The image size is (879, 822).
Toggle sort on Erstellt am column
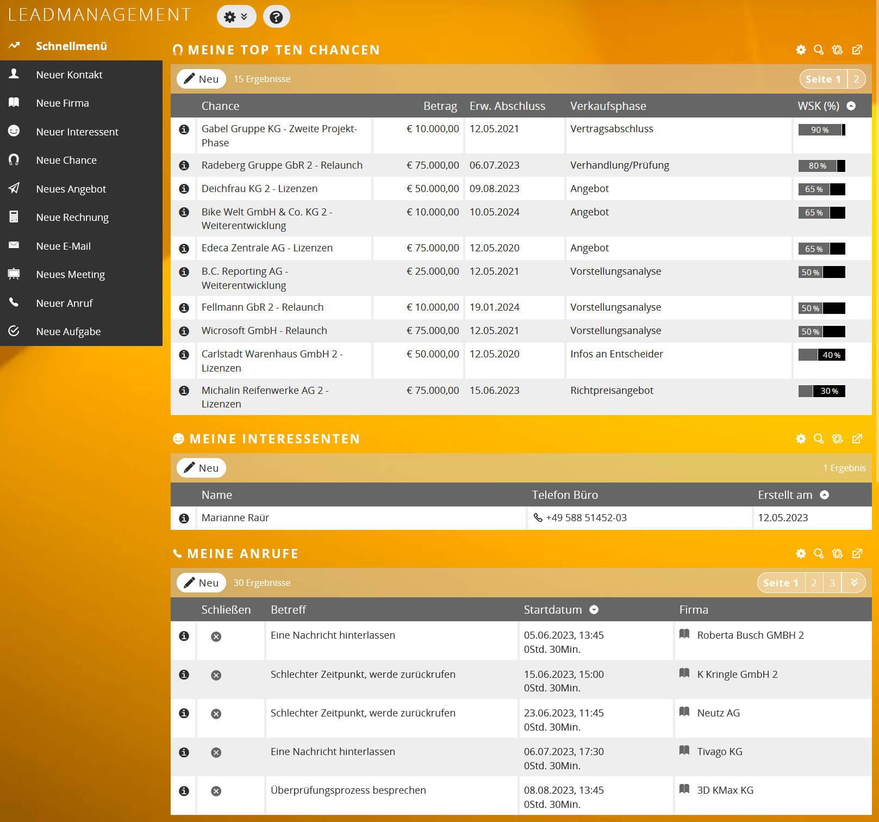pyautogui.click(x=825, y=495)
